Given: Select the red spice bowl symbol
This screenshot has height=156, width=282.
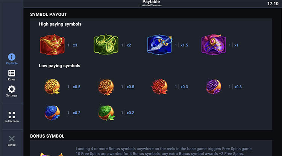Looking at the screenshot, I should click(159, 86).
